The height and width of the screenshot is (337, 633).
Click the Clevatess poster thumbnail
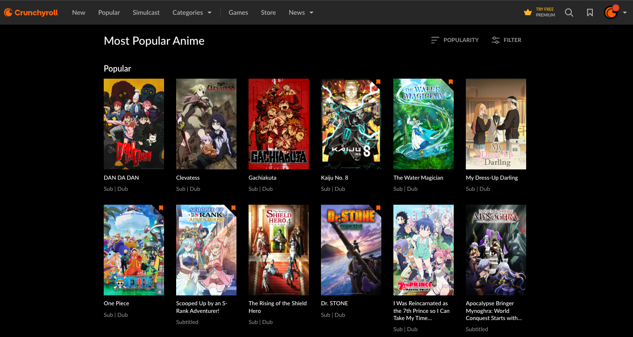click(206, 124)
